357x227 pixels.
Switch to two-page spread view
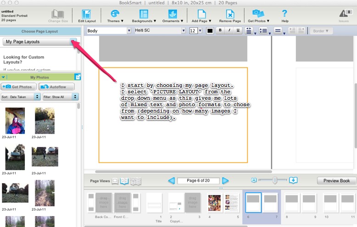tap(124, 181)
